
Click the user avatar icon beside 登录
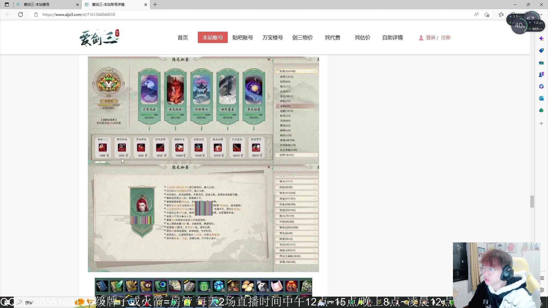[421, 38]
